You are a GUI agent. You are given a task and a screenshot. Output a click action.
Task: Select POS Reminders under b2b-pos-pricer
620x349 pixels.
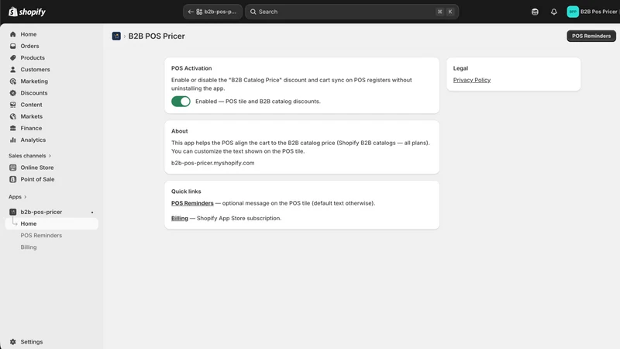pos(41,236)
